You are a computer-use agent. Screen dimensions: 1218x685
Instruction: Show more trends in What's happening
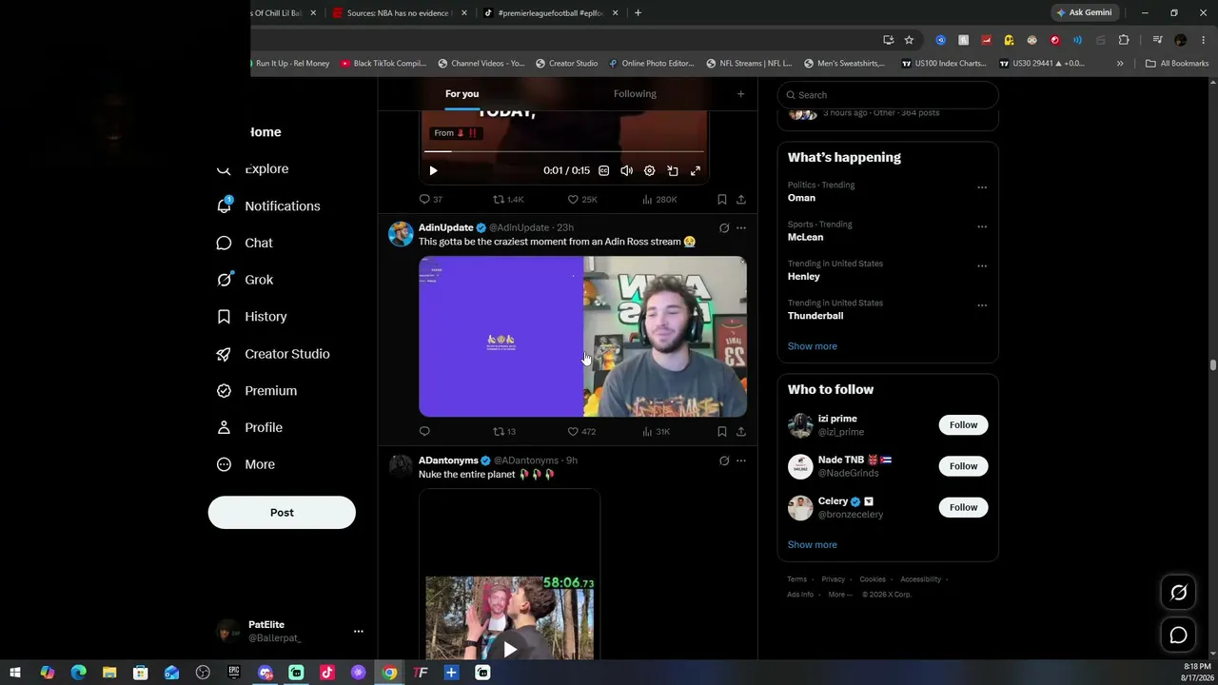pos(813,346)
